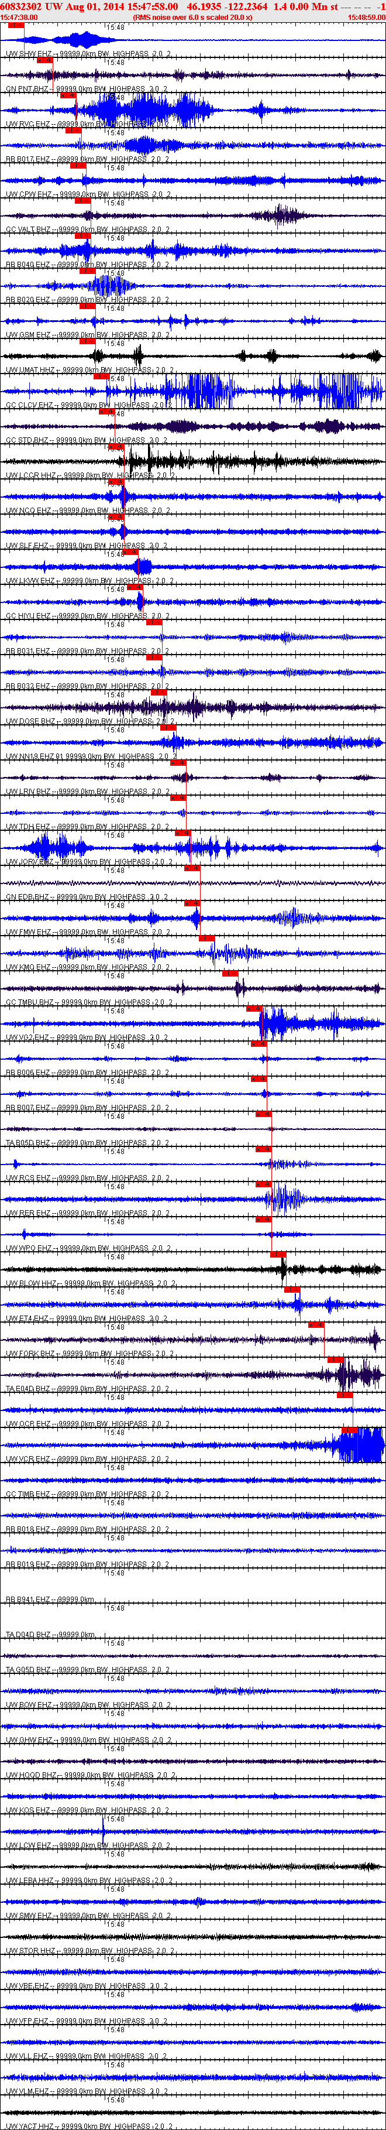Select the "CC STD BHZ" station label
Screen dimensions: 386x2130
(x=27, y=440)
